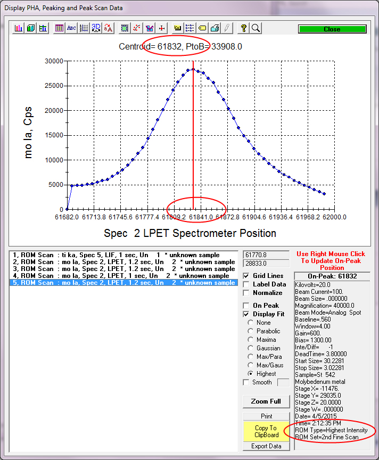Screen dimensions: 379x460
Task: Click the printer icon in toolbar
Action: (x=215, y=28)
